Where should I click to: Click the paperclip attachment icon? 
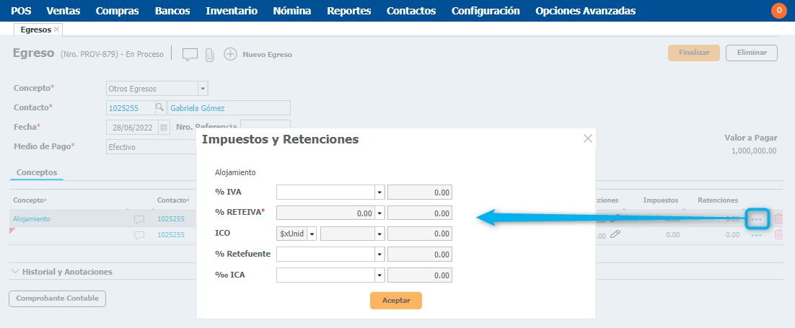pyautogui.click(x=210, y=54)
